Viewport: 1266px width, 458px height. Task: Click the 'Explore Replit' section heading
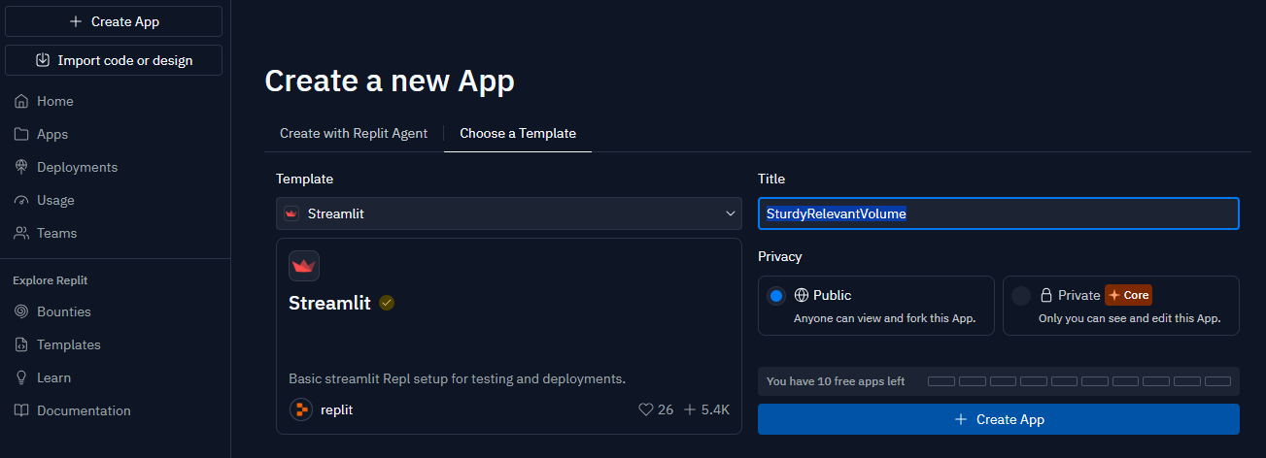click(x=51, y=280)
